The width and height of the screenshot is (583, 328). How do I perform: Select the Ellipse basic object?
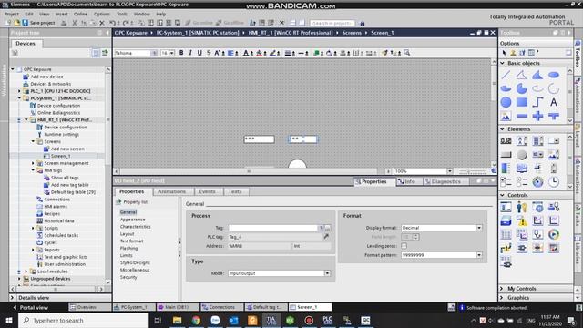click(554, 75)
